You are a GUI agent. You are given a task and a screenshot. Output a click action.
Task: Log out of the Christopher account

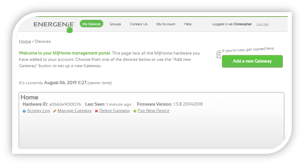click(x=262, y=24)
